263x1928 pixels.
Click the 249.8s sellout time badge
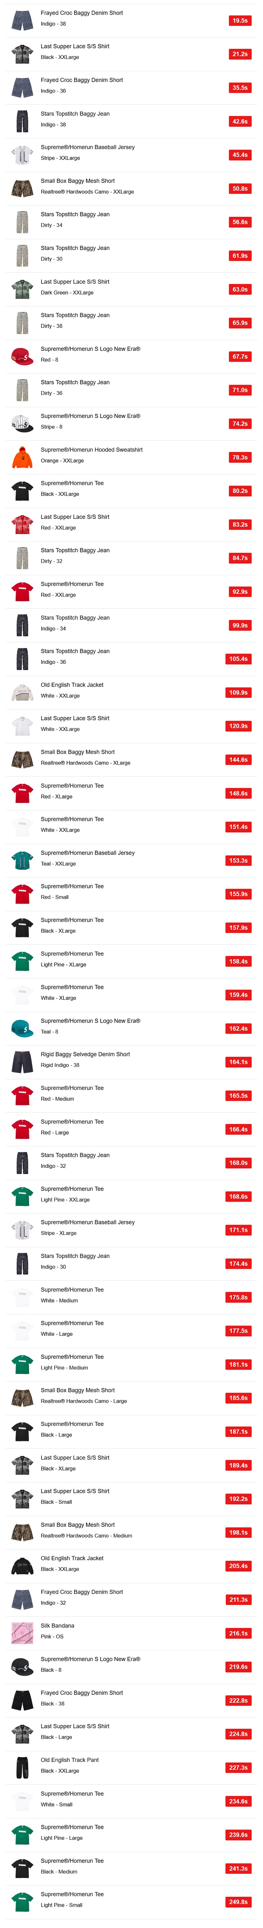pyautogui.click(x=238, y=1902)
